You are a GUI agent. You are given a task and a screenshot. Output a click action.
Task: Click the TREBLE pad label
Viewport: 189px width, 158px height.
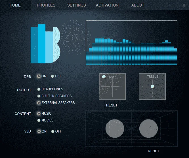[152, 77]
